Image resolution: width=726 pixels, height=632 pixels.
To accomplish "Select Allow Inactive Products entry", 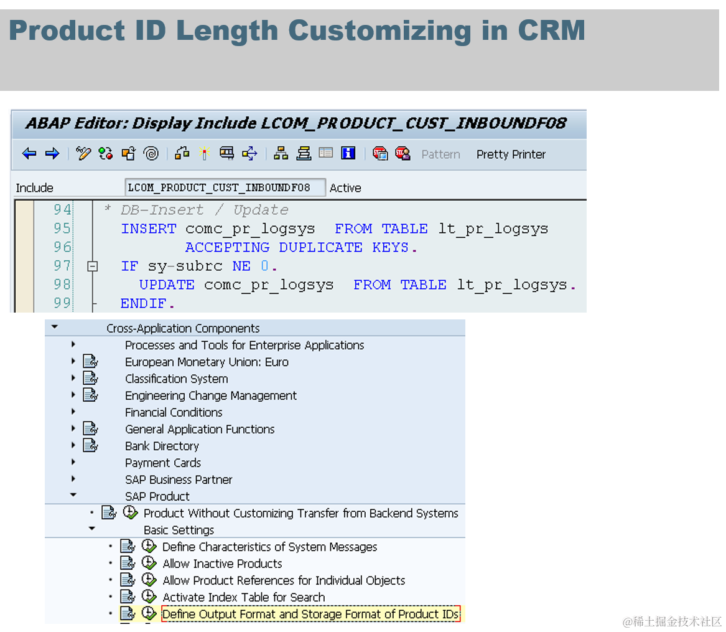I will coord(222,564).
